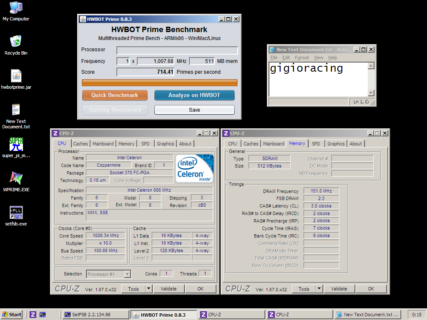The width and height of the screenshot is (427, 320).
Task: Click the Processor field in HWBOT Prime
Action: coord(177,50)
